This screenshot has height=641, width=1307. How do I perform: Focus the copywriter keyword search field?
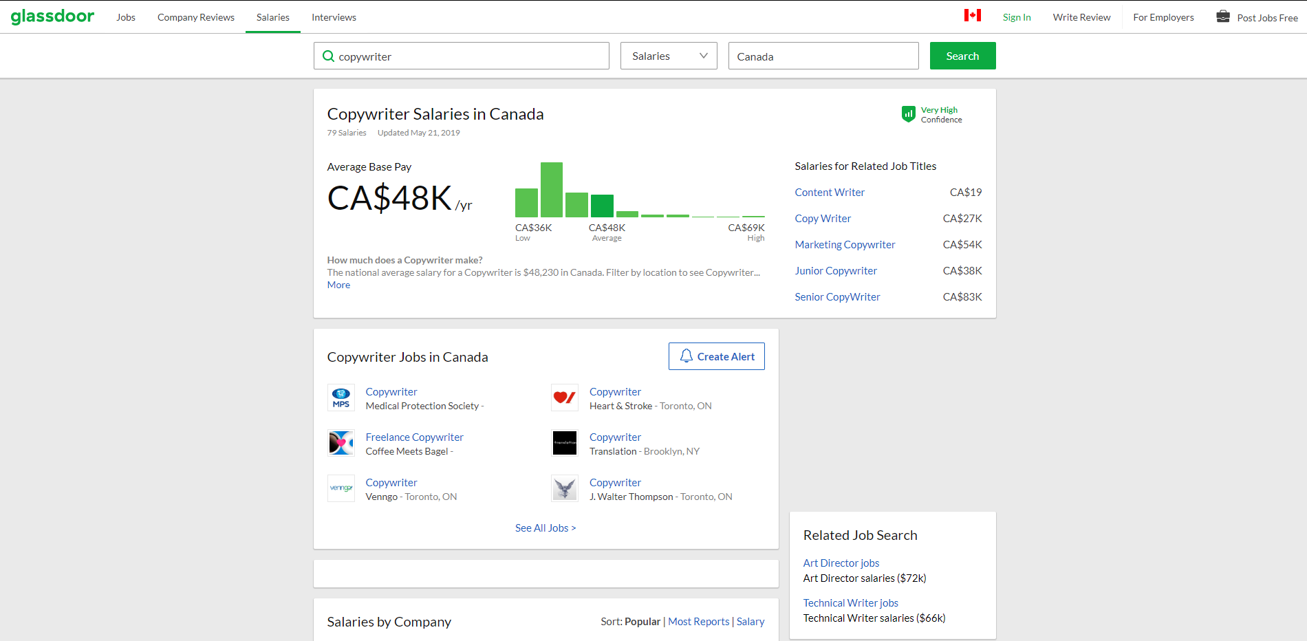click(462, 56)
